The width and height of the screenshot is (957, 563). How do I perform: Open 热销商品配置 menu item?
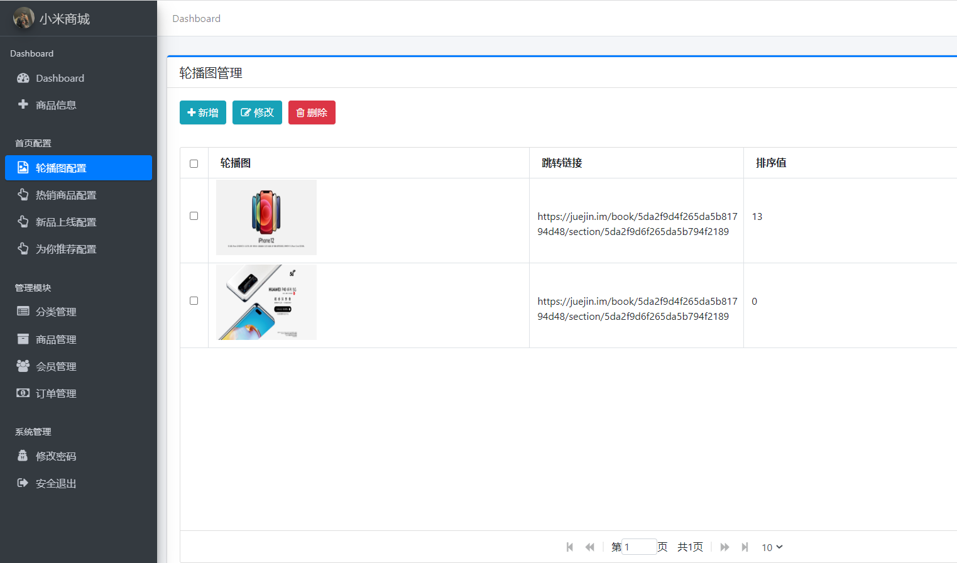pos(79,195)
